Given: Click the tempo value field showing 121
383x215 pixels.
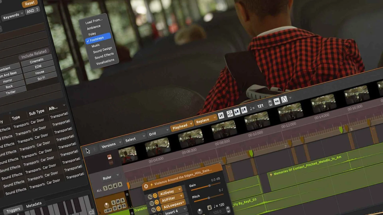Looking at the screenshot, I should 261,106.
